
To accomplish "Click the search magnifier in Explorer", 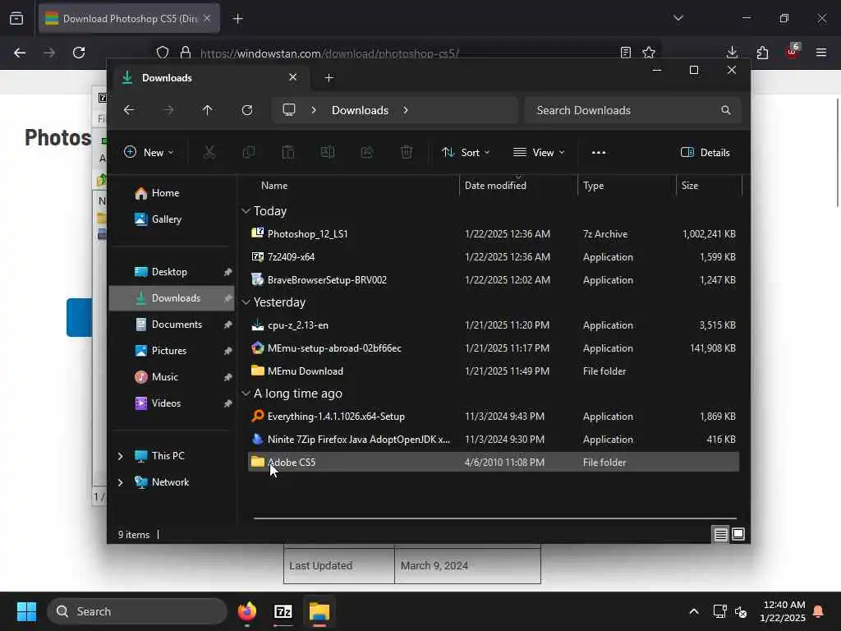I will (726, 110).
